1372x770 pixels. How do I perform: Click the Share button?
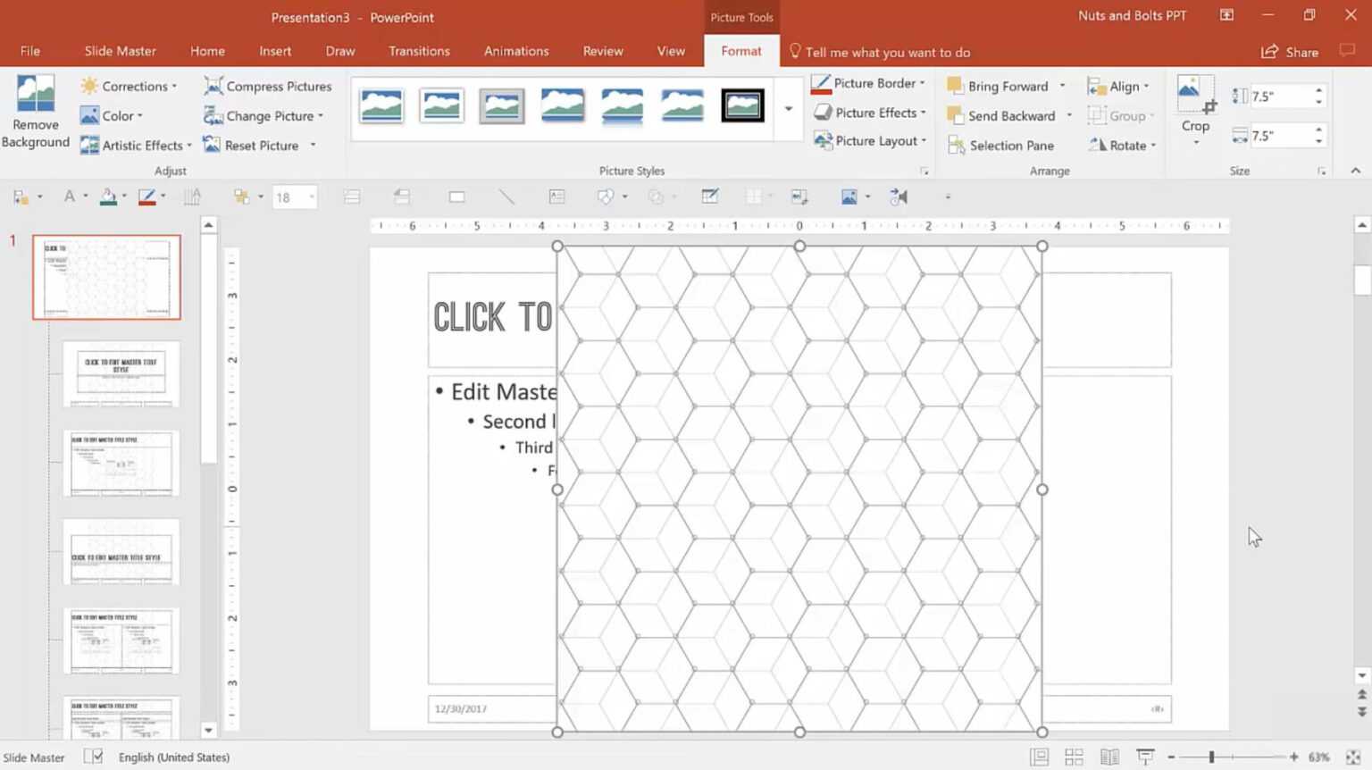click(x=1290, y=52)
